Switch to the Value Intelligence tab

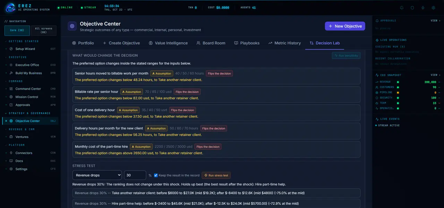168,43
